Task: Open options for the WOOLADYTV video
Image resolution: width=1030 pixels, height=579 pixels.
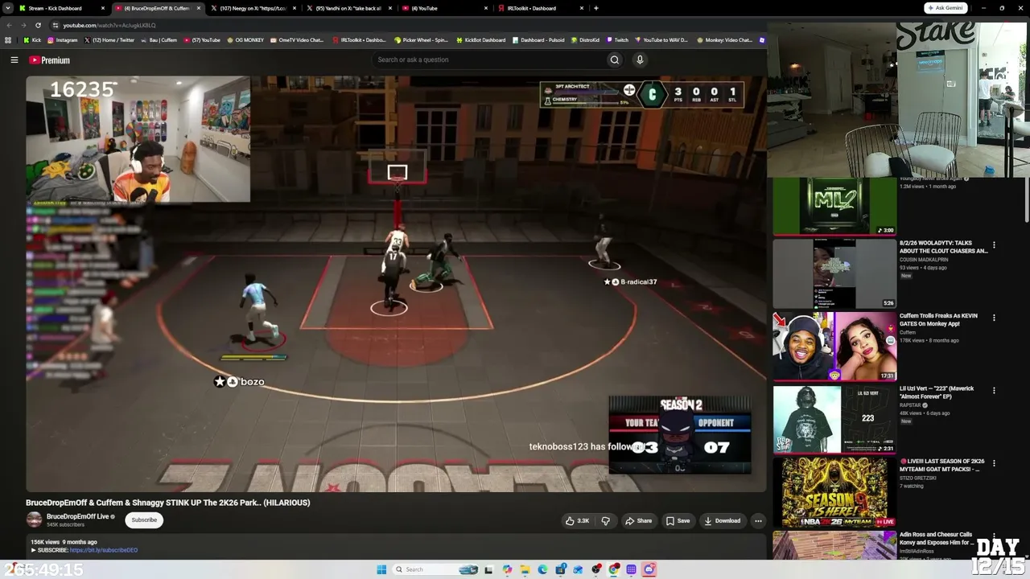Action: point(994,245)
